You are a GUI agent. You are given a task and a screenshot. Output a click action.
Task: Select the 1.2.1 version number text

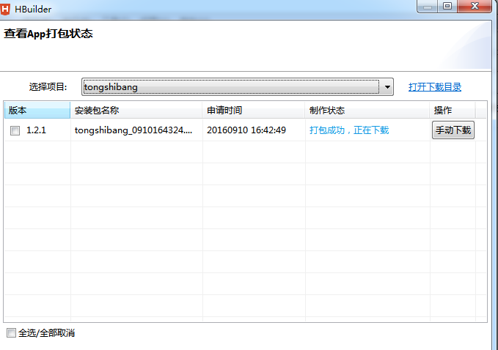click(x=37, y=130)
